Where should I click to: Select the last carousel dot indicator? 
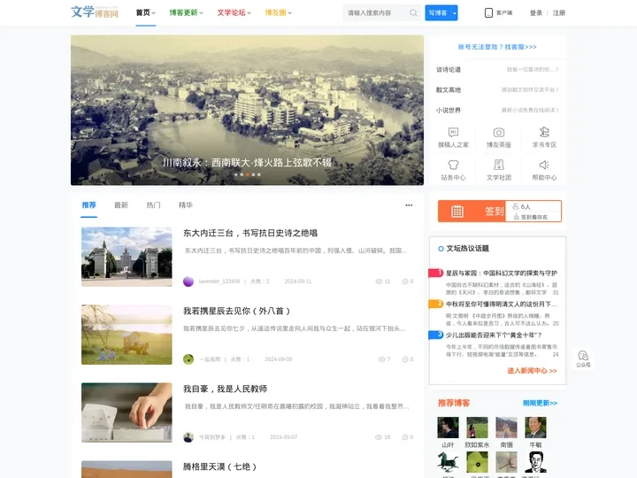click(258, 174)
